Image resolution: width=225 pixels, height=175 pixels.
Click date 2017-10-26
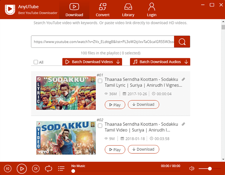[137, 94]
